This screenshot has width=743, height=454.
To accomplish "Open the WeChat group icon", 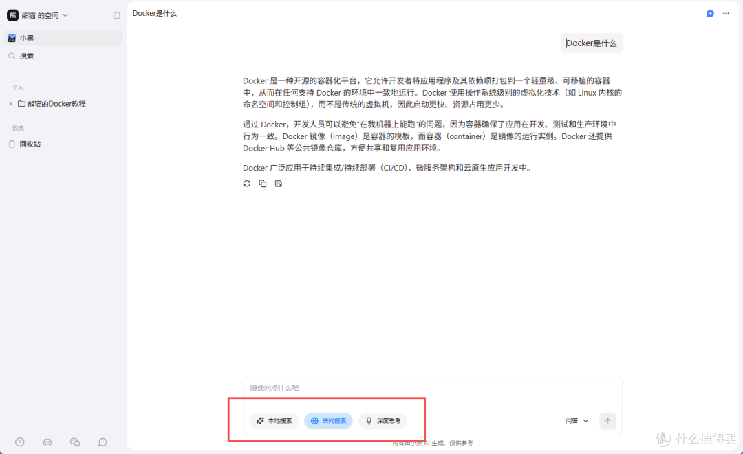I will click(75, 442).
